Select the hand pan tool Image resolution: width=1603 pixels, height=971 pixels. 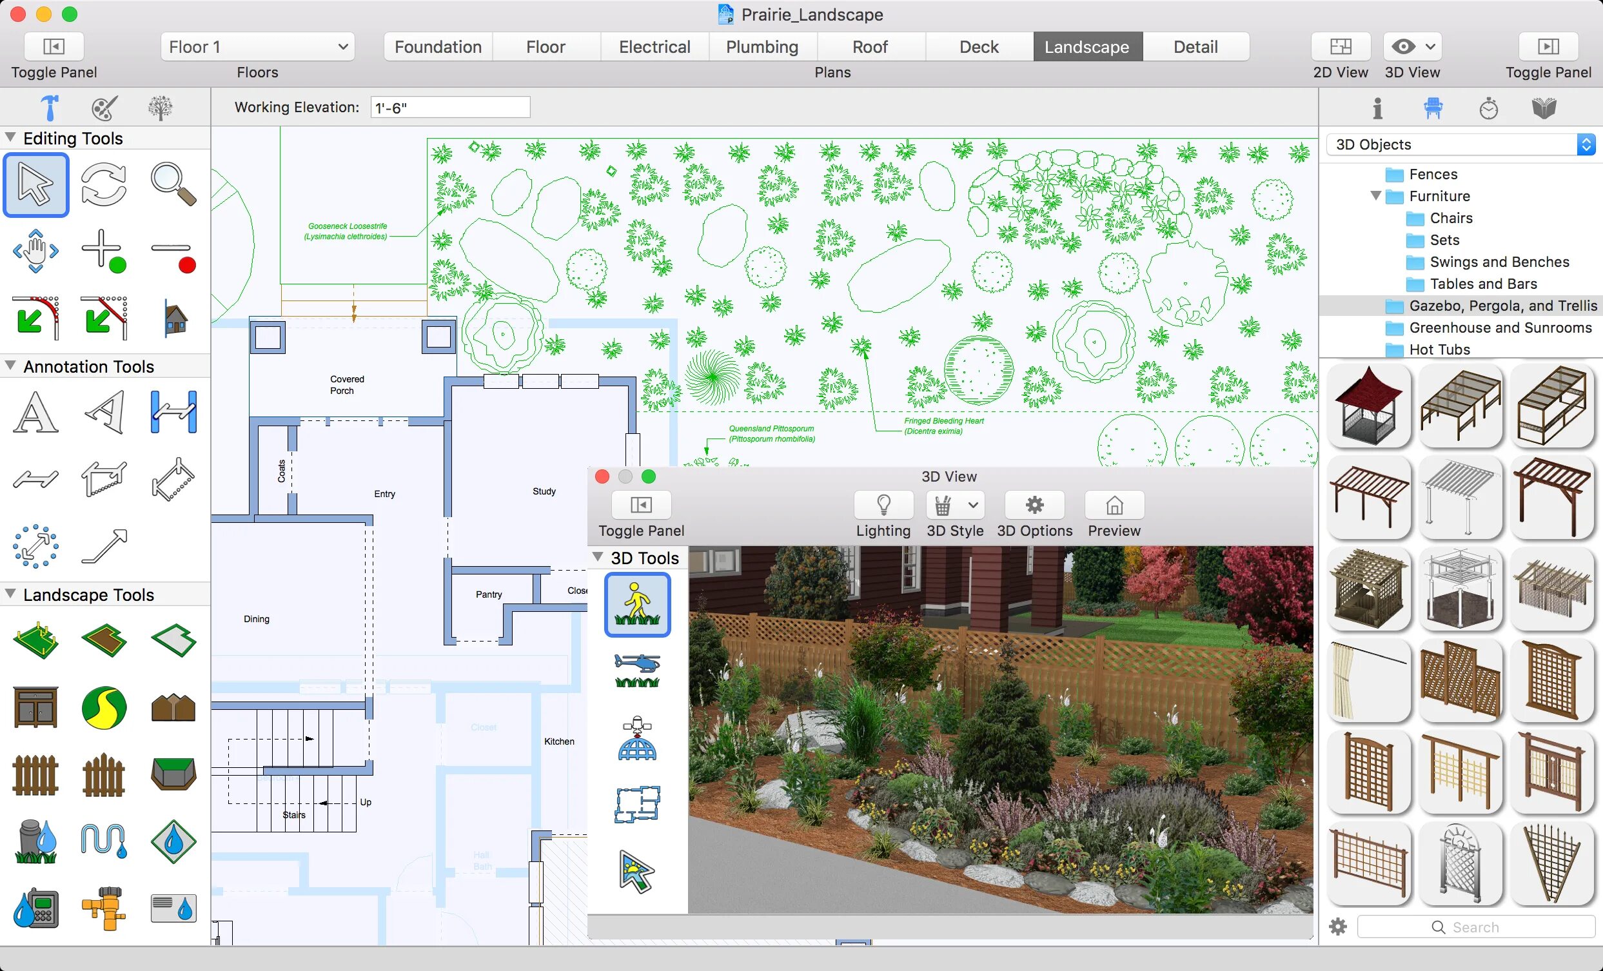click(x=35, y=251)
